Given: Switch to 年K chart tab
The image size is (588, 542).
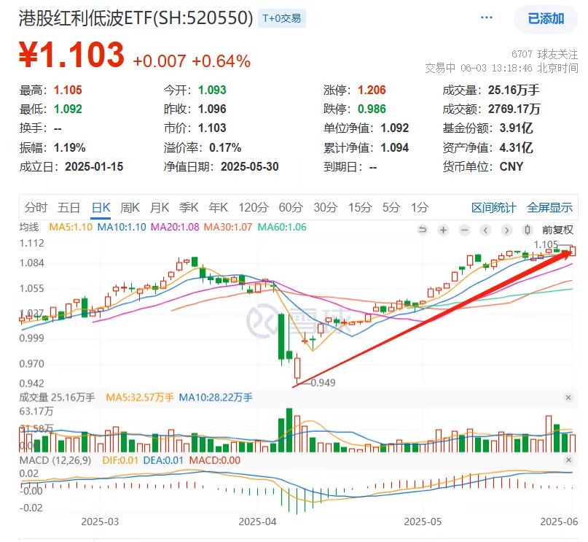Looking at the screenshot, I should coord(219,207).
